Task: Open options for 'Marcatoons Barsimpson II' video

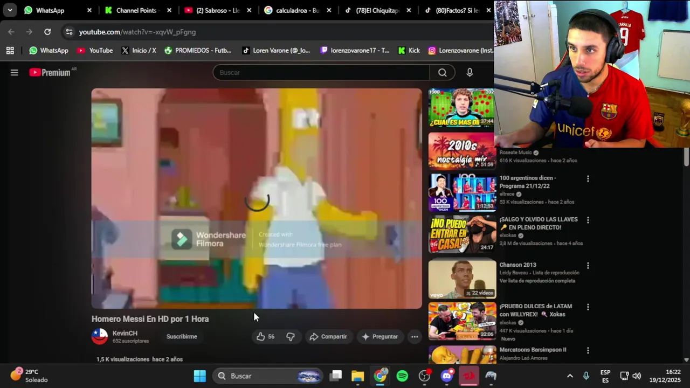Action: pyautogui.click(x=588, y=350)
